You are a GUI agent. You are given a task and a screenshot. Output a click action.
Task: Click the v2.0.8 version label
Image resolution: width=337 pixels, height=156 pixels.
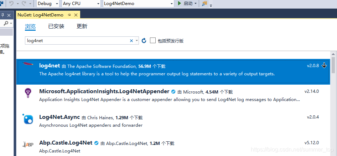coord(313,66)
